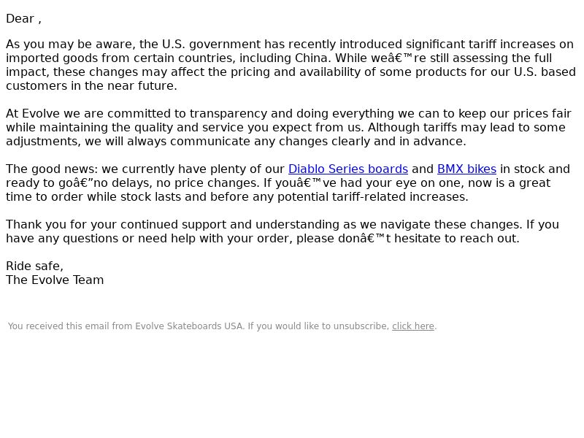Click the unsubscribe "click here" link

pyautogui.click(x=413, y=326)
